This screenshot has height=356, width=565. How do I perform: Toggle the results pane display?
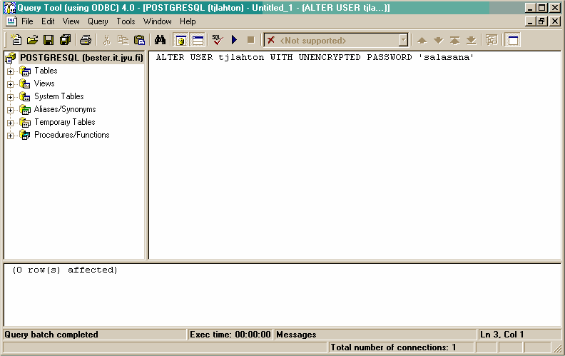click(x=198, y=40)
